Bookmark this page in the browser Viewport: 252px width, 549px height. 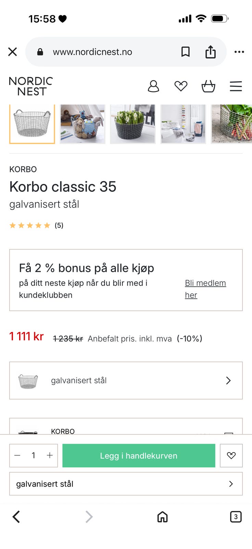[x=186, y=52]
